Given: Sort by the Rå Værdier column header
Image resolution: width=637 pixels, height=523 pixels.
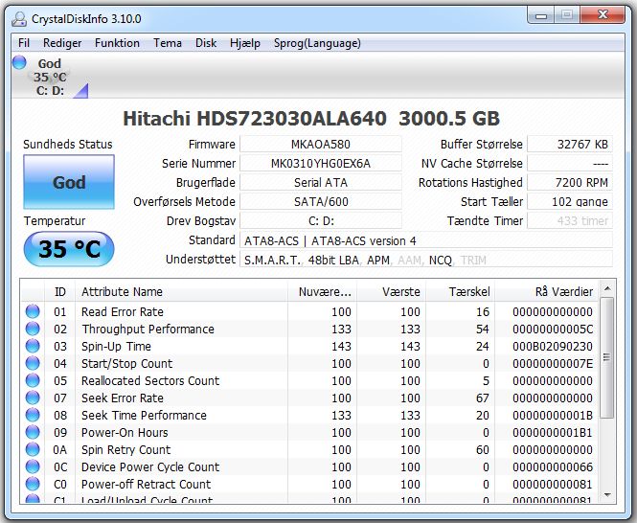Looking at the screenshot, I should [x=563, y=292].
